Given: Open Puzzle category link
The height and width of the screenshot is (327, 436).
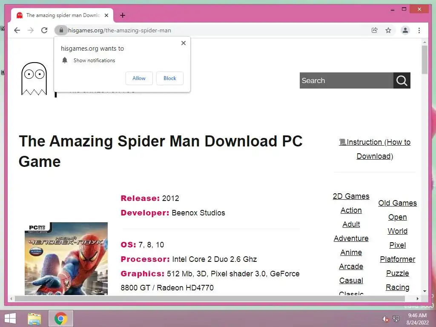Looking at the screenshot, I should click(x=397, y=273).
